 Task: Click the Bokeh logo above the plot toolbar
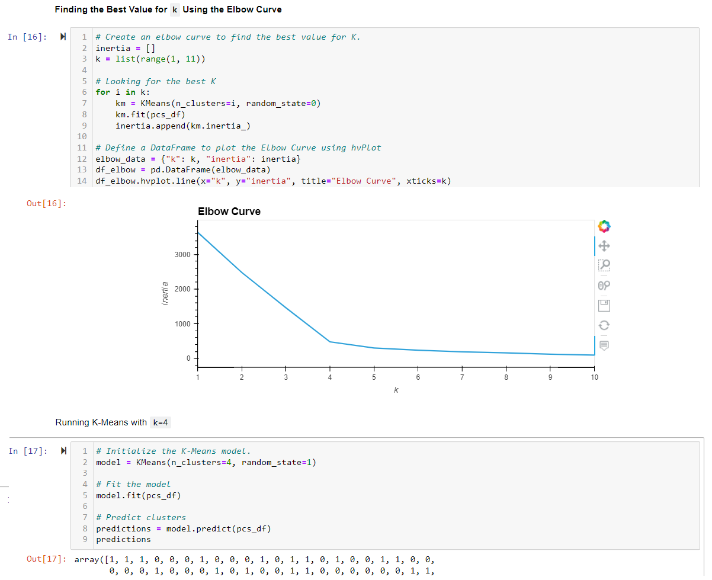603,226
